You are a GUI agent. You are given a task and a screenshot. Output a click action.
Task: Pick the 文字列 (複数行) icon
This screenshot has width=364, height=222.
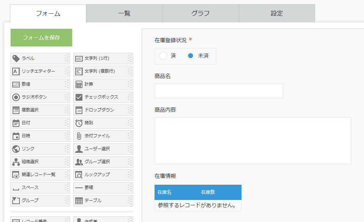click(x=79, y=71)
